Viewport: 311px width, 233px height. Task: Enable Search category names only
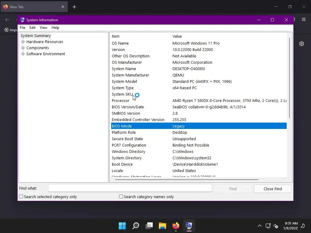pos(121,197)
